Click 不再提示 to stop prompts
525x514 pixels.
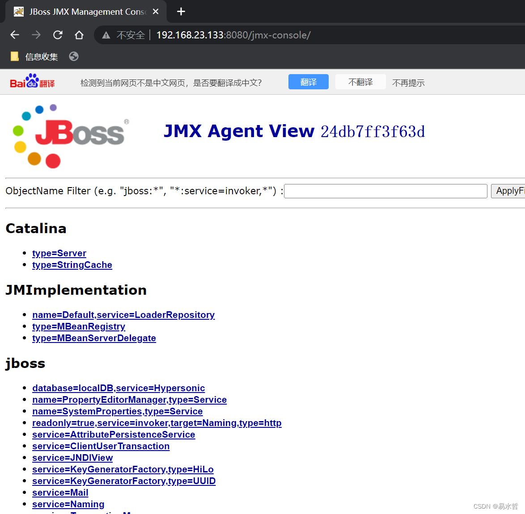point(408,83)
